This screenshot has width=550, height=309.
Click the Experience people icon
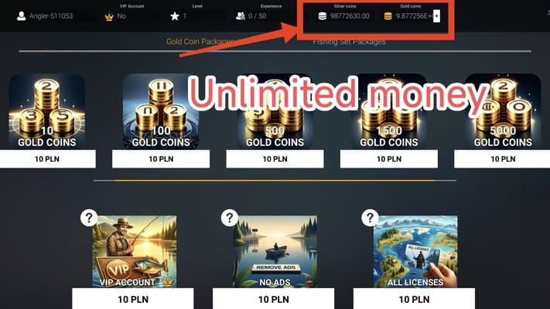coord(241,16)
